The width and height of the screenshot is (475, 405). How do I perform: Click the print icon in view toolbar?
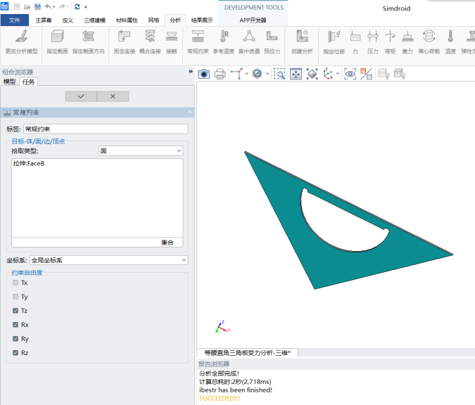(x=220, y=74)
